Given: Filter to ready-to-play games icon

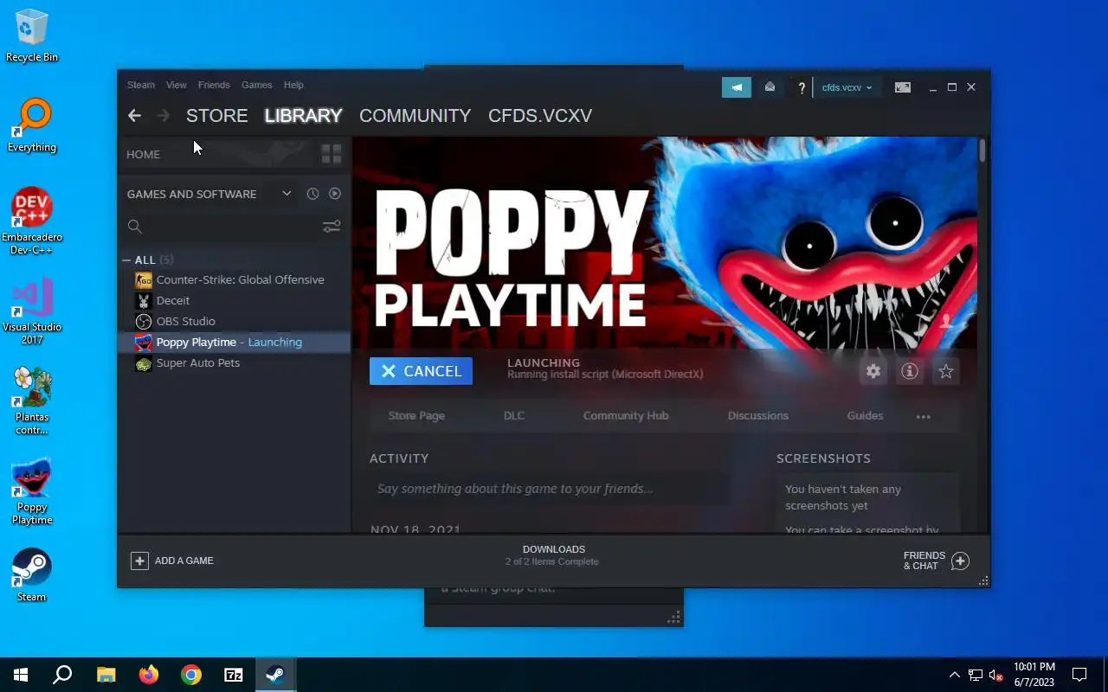Looking at the screenshot, I should [x=335, y=194].
